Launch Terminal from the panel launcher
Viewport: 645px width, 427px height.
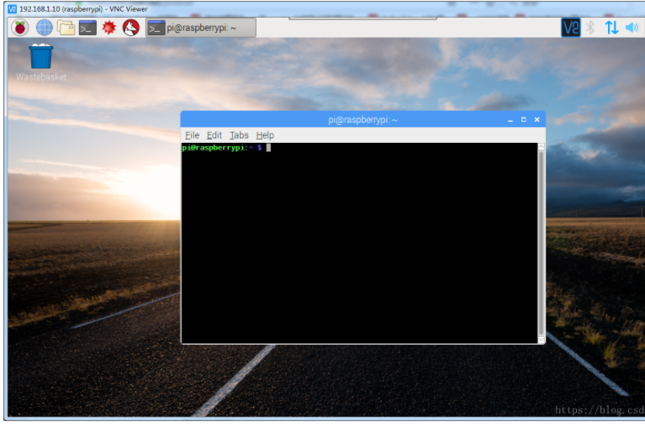pos(87,28)
